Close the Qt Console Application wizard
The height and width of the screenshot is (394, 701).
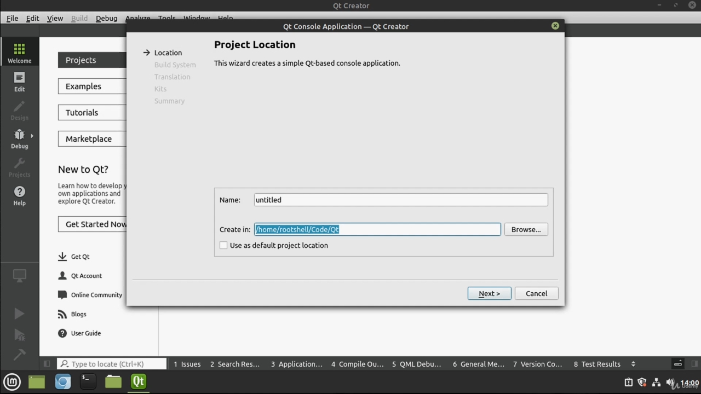(x=555, y=26)
